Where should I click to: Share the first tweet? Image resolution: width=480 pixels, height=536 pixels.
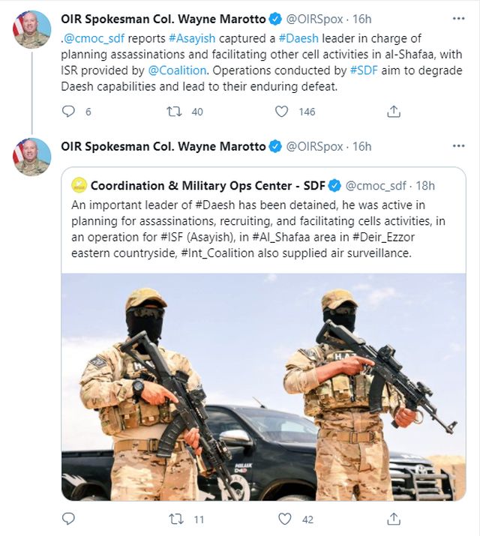[x=393, y=111]
